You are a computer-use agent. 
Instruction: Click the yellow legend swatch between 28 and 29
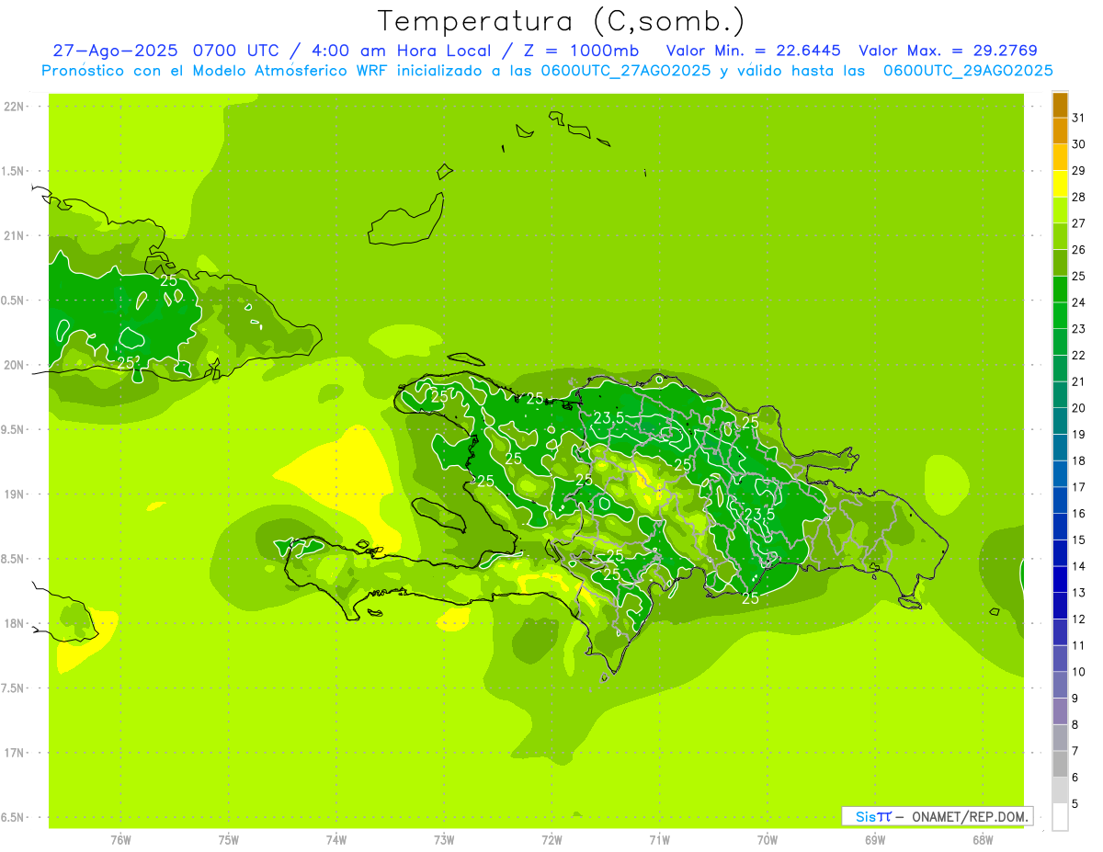click(1060, 184)
